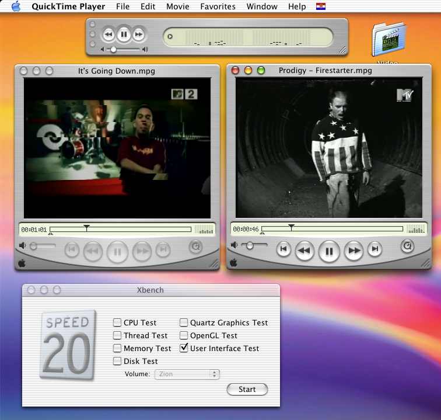Open the Movie menu
The height and width of the screenshot is (420, 441).
(x=177, y=6)
